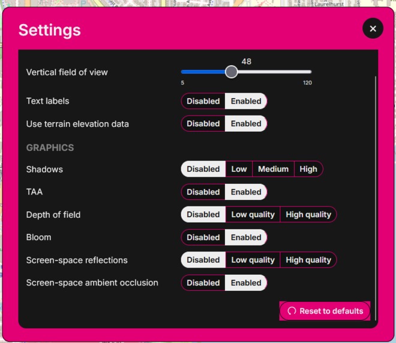Click the Reset to defaults button
Viewport: 396px width, 343px height.
pyautogui.click(x=325, y=311)
